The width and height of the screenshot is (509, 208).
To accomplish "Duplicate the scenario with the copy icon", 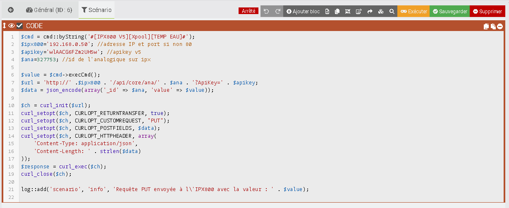I will (x=337, y=12).
